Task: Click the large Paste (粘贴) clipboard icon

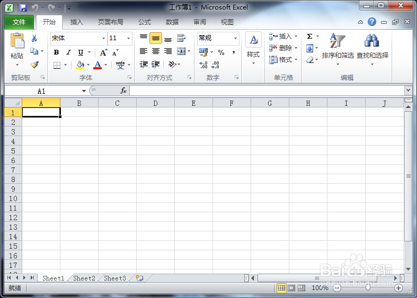Action: 17,41
